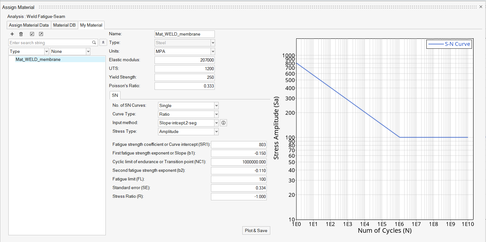The height and width of the screenshot is (242, 486).
Task: Click the Plot & Save button
Action: click(x=256, y=230)
